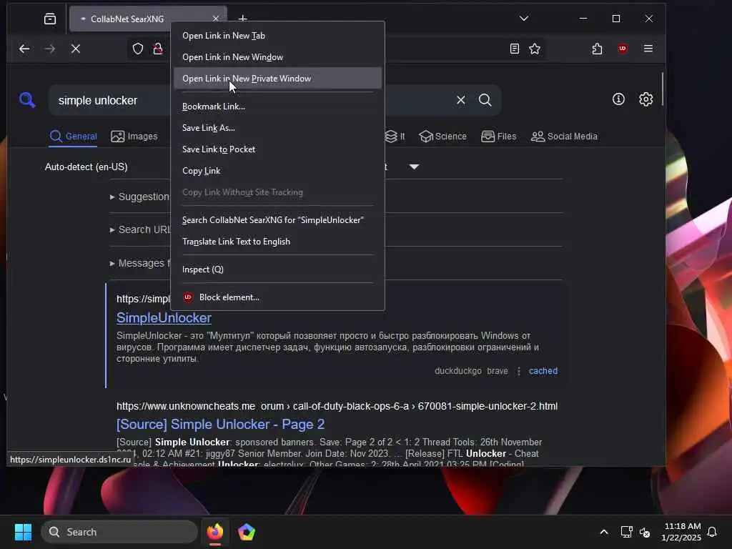The width and height of the screenshot is (732, 549).
Task: Search CollabNet SearXNG for "SimpleUnlocker"
Action: 278,220
